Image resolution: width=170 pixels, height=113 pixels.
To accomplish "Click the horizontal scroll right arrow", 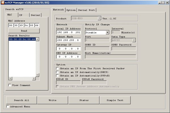I will (x=34, y=78).
